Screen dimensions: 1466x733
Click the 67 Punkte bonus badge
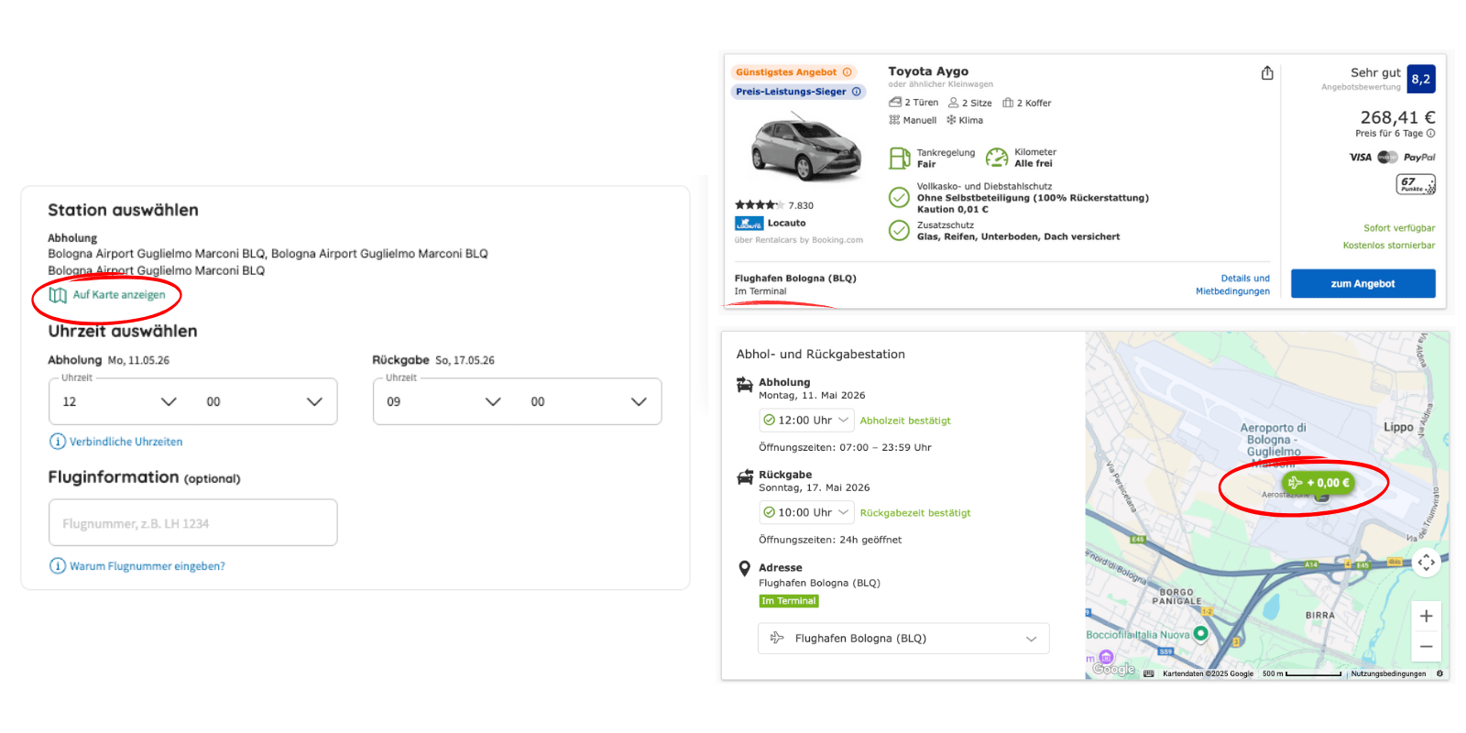point(1416,184)
